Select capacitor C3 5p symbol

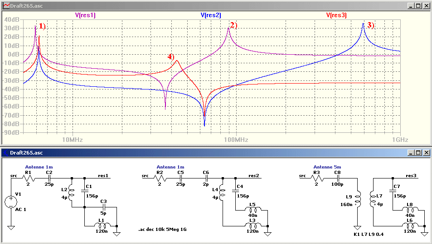coord(104,207)
